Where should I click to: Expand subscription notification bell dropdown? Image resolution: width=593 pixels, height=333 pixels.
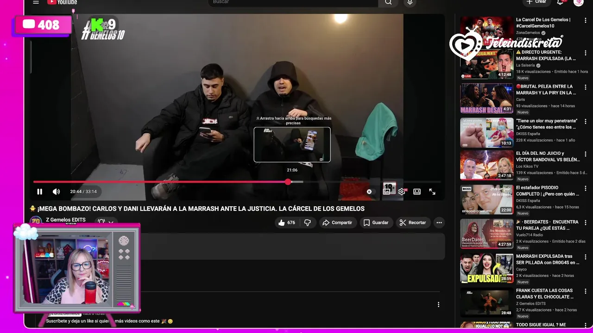106,222
